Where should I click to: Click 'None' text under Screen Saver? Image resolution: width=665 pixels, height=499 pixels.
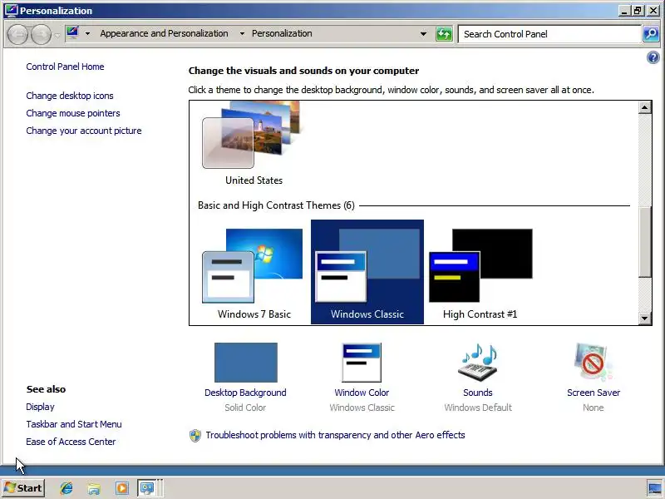[594, 408]
